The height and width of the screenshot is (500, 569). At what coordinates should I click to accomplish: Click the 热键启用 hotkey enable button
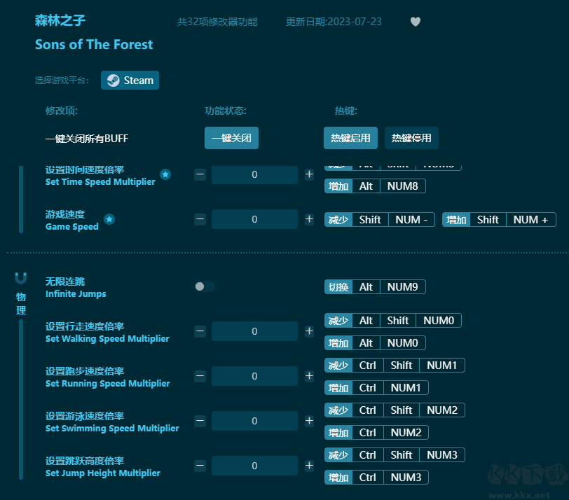[350, 138]
